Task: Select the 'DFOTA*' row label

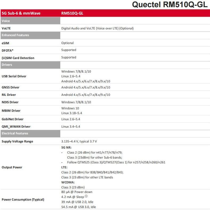Action: click(7, 51)
